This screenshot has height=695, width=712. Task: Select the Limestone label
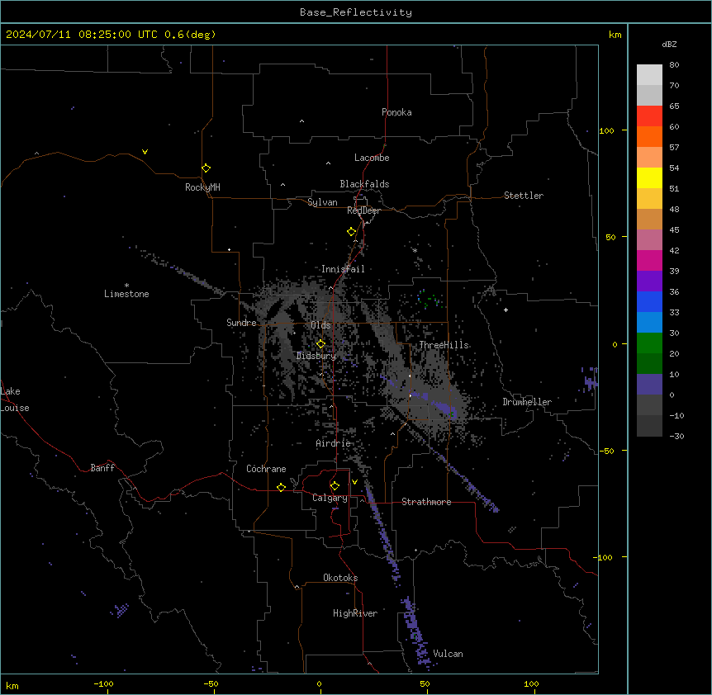(x=126, y=294)
